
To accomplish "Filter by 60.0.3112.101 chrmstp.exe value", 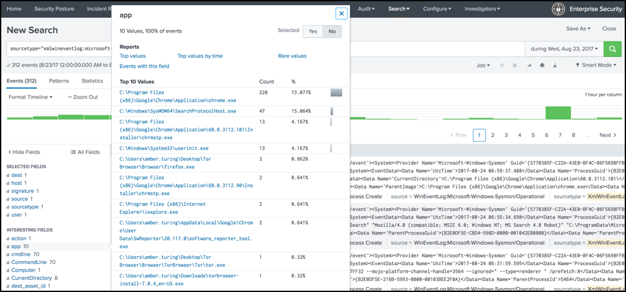I will pos(186,130).
